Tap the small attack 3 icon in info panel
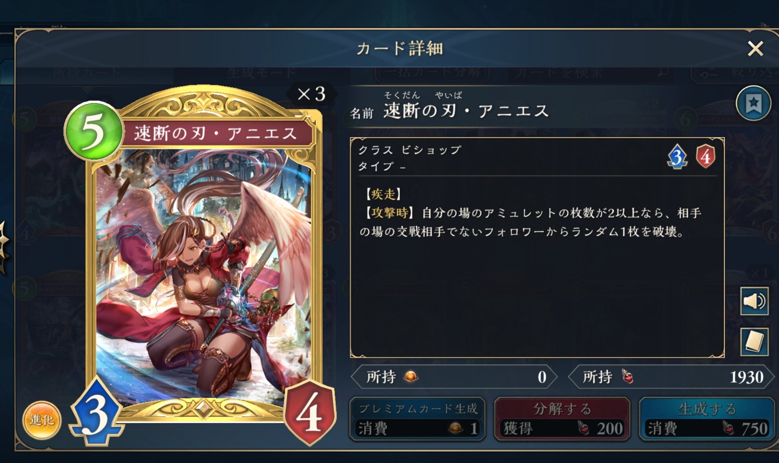The width and height of the screenshot is (779, 463). [677, 156]
